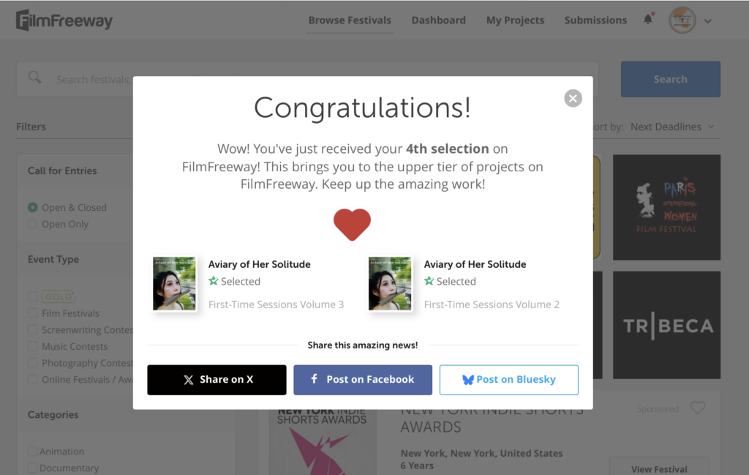Close the Congratulations dialog
749x475 pixels.
(x=573, y=98)
